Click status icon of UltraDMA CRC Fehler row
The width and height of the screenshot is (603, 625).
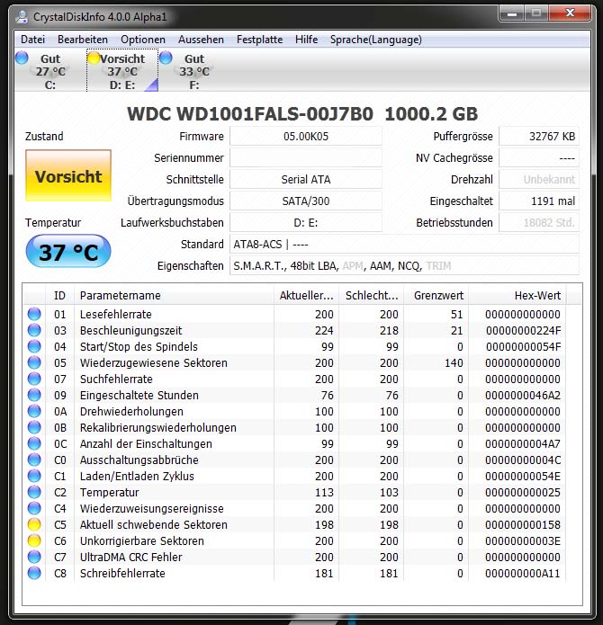coord(34,557)
